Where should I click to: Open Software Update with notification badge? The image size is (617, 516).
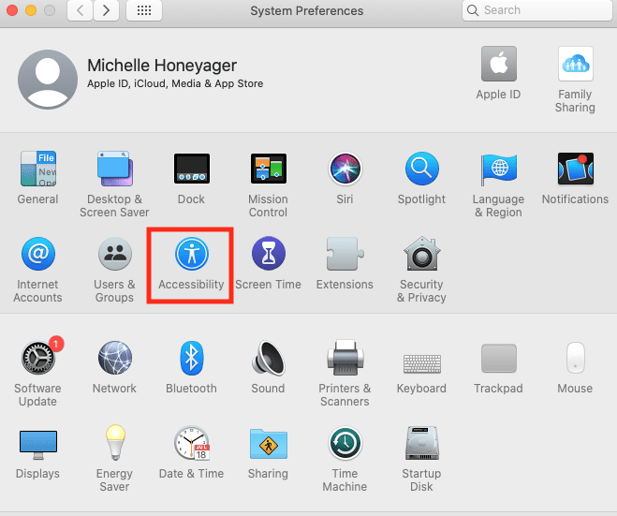tap(37, 358)
